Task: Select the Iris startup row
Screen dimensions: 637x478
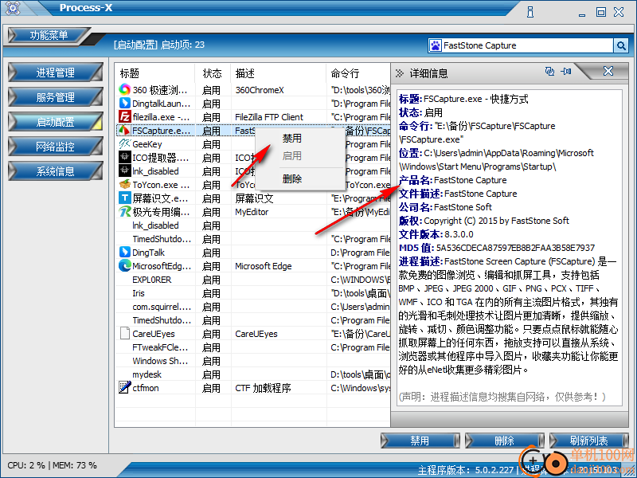Action: (252, 293)
